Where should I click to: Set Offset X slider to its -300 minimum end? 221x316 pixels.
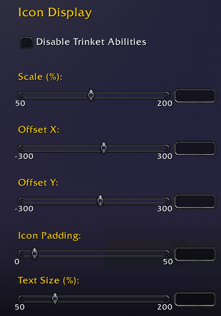(20, 148)
